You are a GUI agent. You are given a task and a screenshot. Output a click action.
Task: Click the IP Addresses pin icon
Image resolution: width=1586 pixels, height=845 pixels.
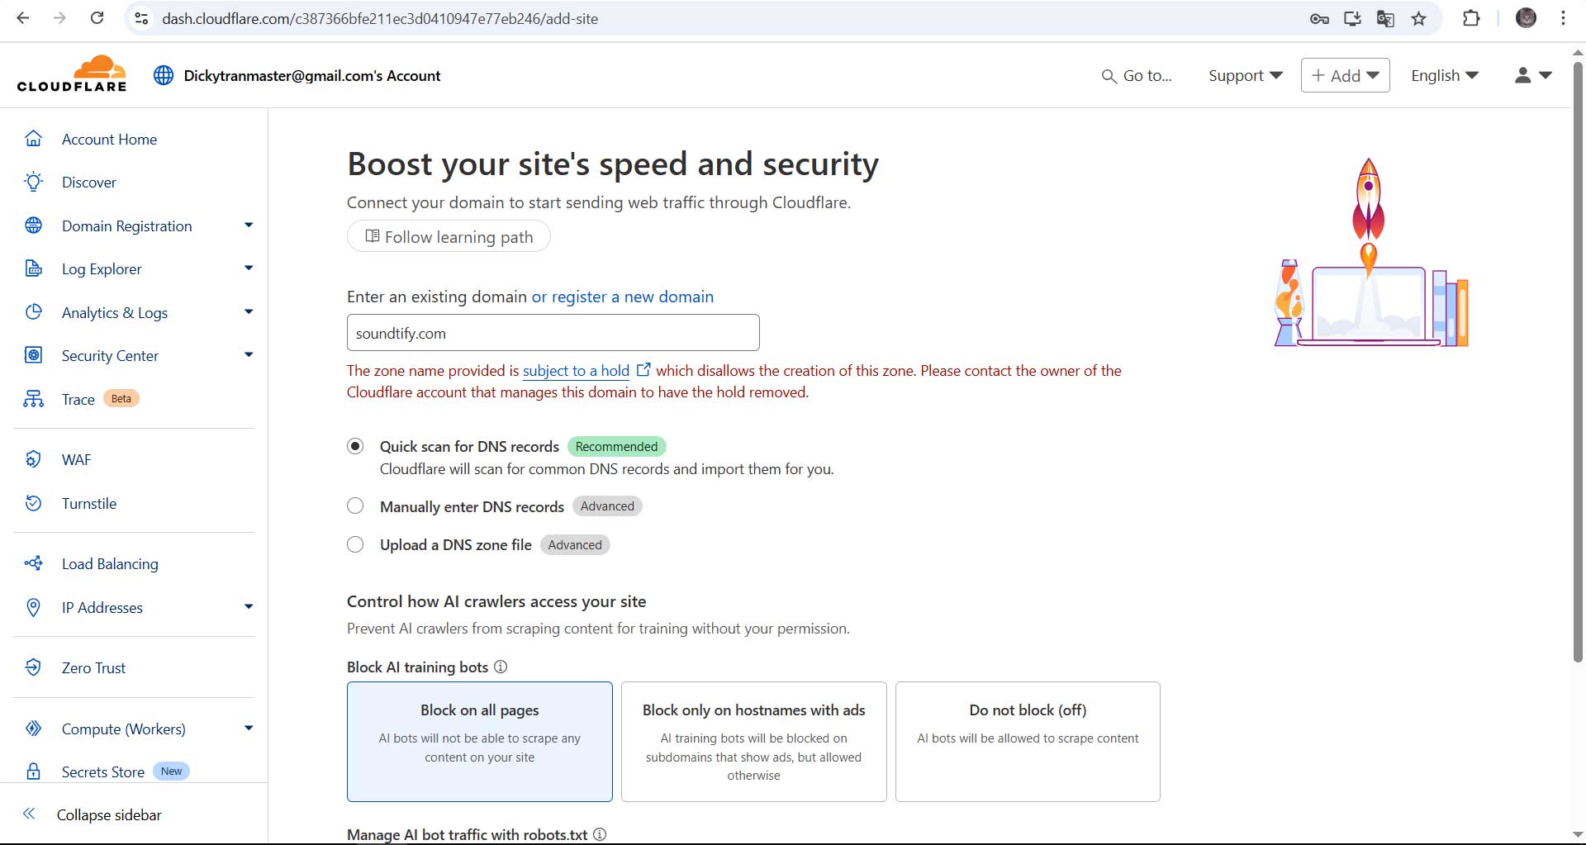(x=33, y=607)
